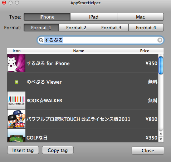Sort by the Name column header
Viewport: 171px width, 162px height.
[x=79, y=51]
